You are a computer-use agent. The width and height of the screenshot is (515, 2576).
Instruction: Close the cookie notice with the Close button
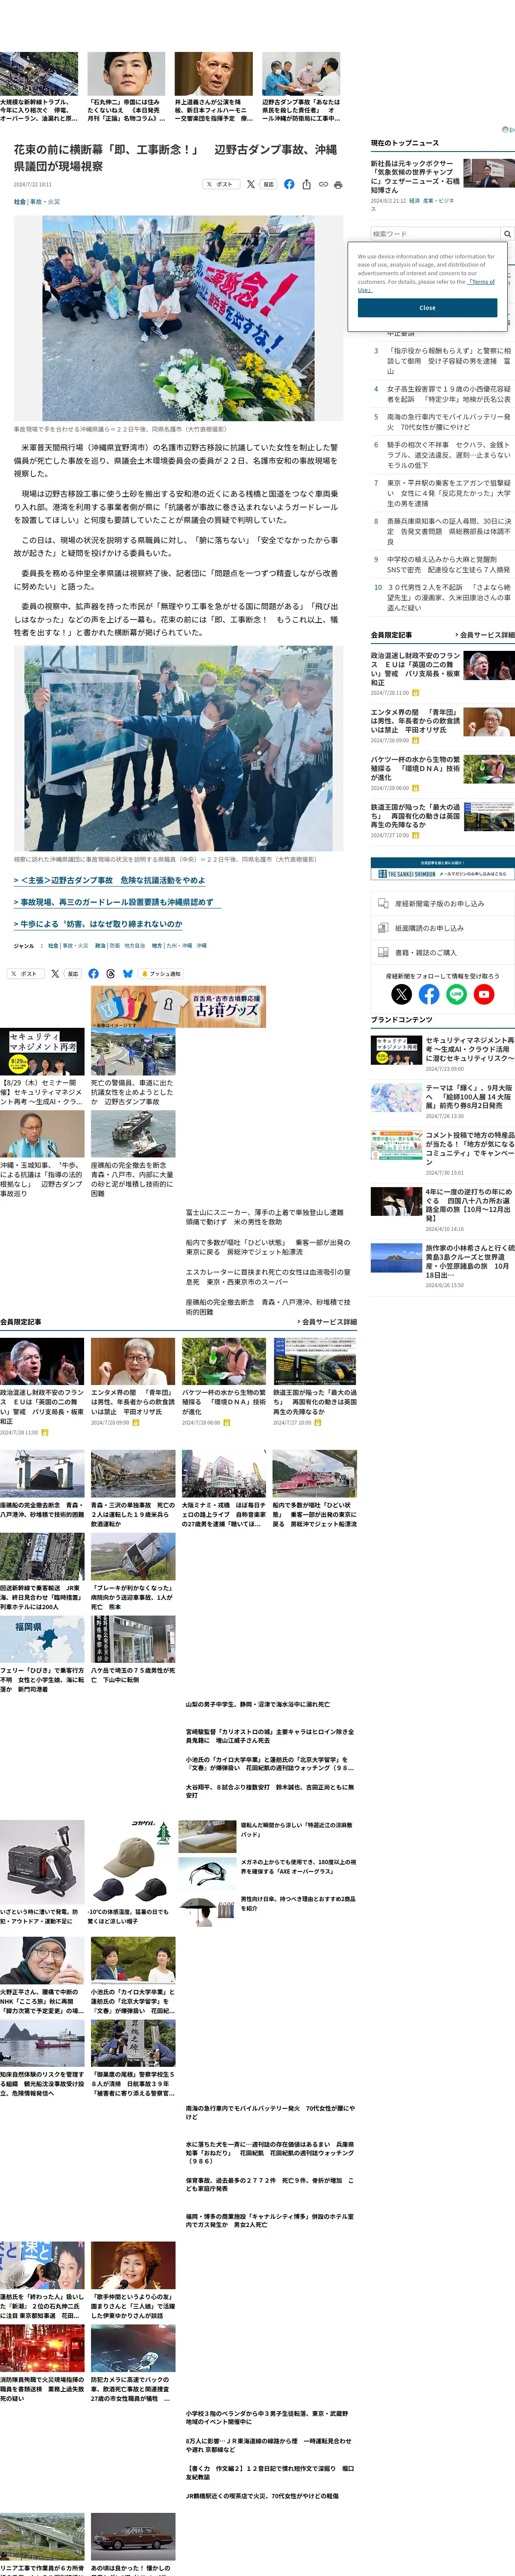pyautogui.click(x=427, y=307)
